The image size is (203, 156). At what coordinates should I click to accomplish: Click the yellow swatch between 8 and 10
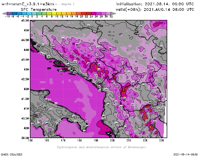(54, 13)
